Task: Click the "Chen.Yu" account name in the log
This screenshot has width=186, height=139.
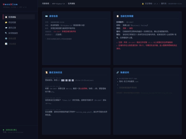Action: click(67, 100)
